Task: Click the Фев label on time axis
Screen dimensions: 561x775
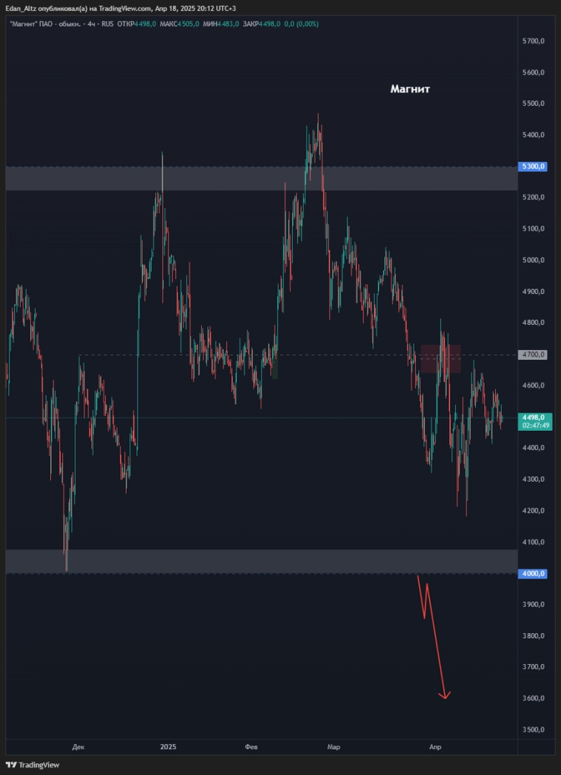Action: click(x=251, y=748)
